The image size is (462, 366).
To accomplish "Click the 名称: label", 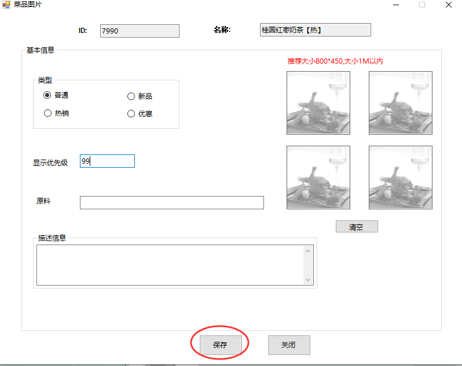I will (x=222, y=29).
